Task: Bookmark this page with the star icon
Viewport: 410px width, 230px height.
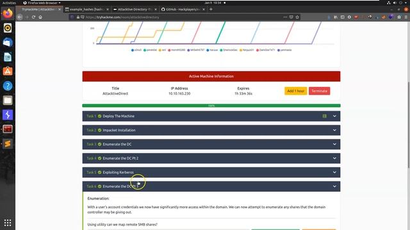Action: 297,17
